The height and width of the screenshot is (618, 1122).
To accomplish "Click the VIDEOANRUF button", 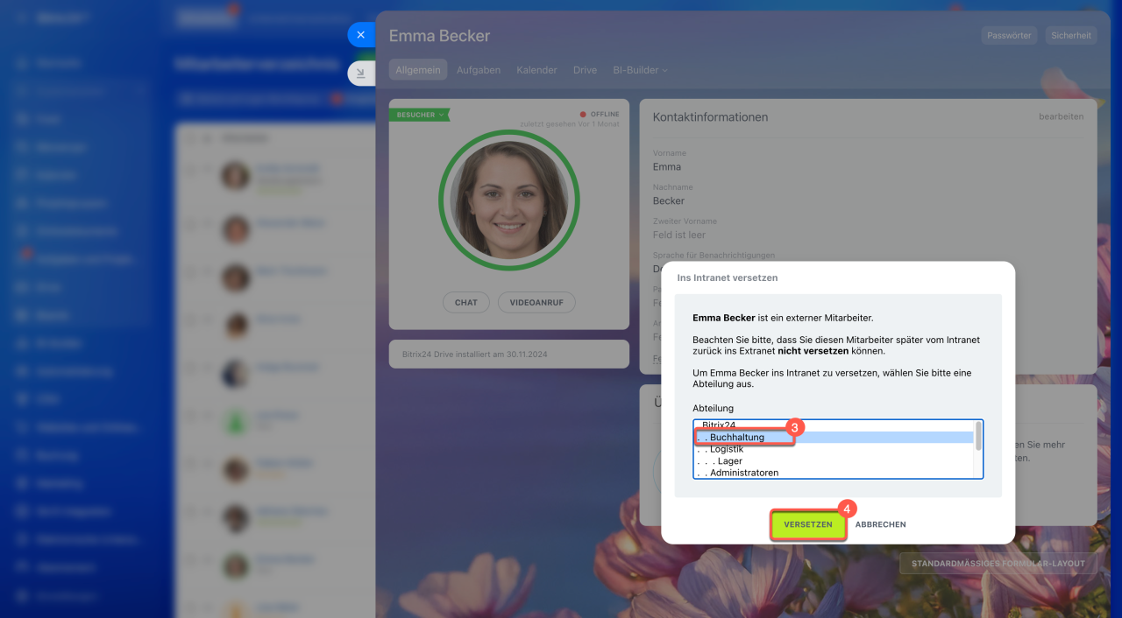I will 536,302.
